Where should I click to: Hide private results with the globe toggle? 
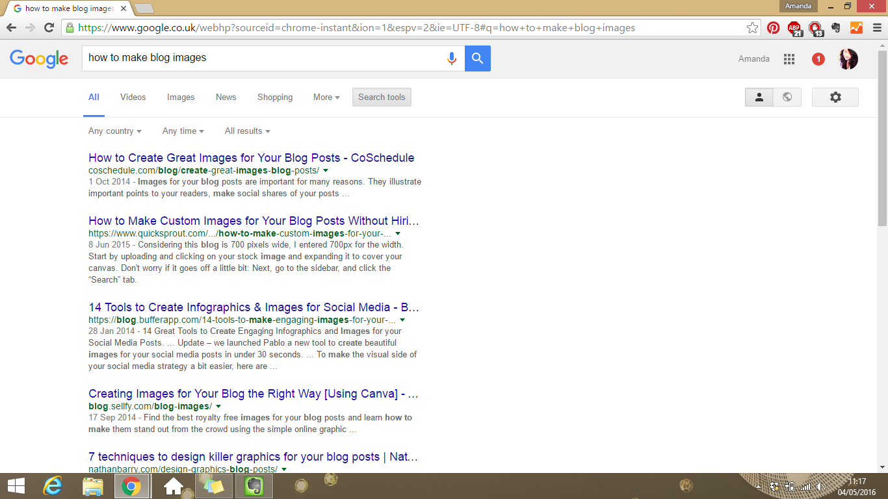coord(787,97)
